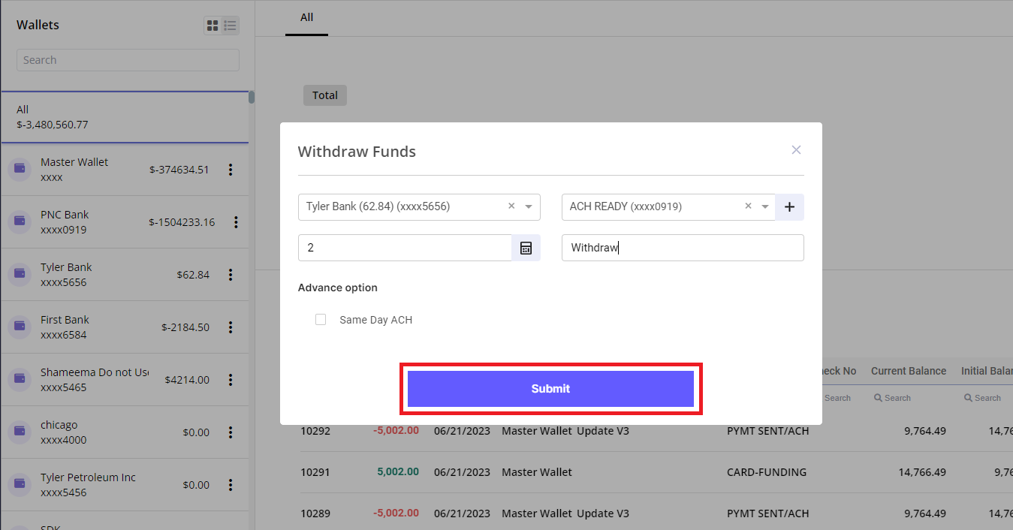Open the three-dot menu for Tyler Petroleum Inc
1013x530 pixels.
(x=231, y=485)
